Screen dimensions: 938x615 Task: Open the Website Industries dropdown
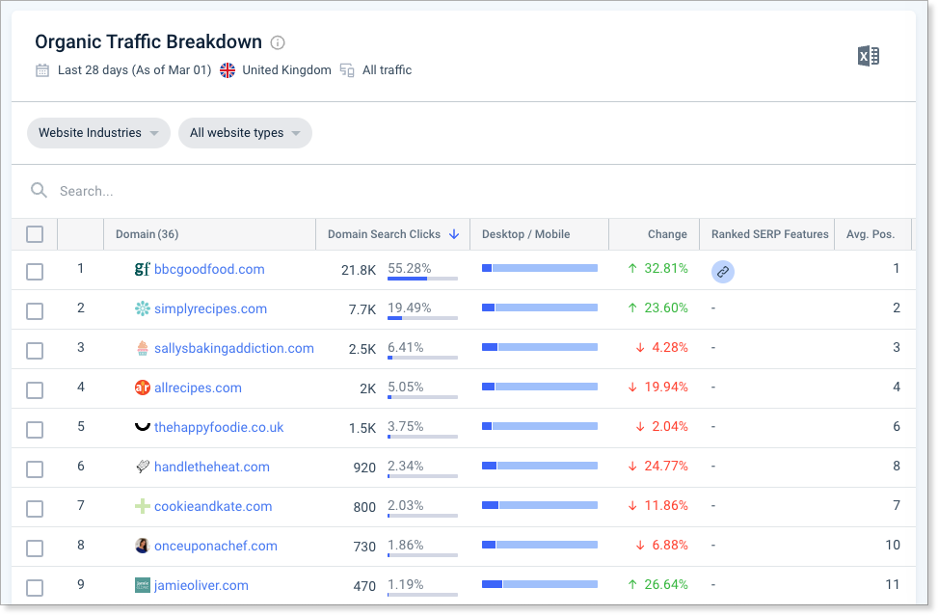click(x=98, y=133)
